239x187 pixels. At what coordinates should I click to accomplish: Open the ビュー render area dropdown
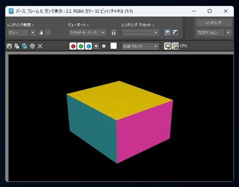(x=21, y=32)
